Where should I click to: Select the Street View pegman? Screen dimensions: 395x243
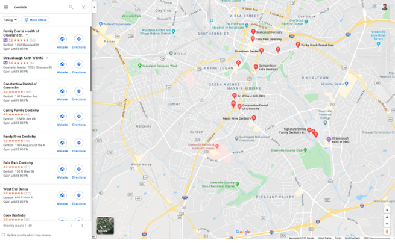pos(387,232)
